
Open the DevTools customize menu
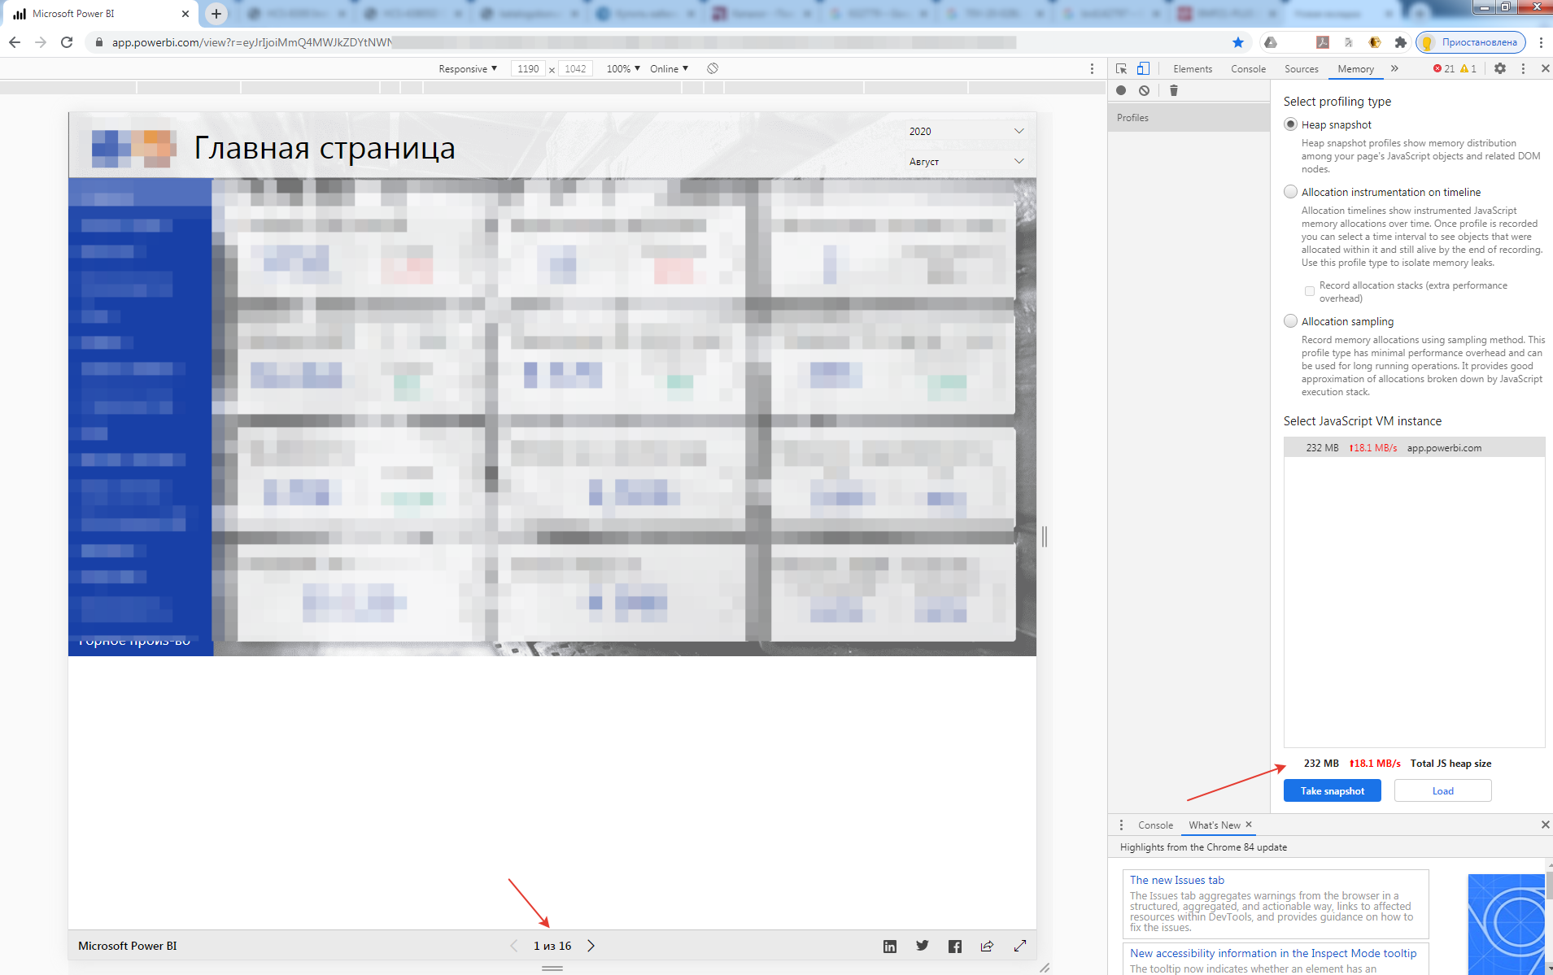point(1523,68)
